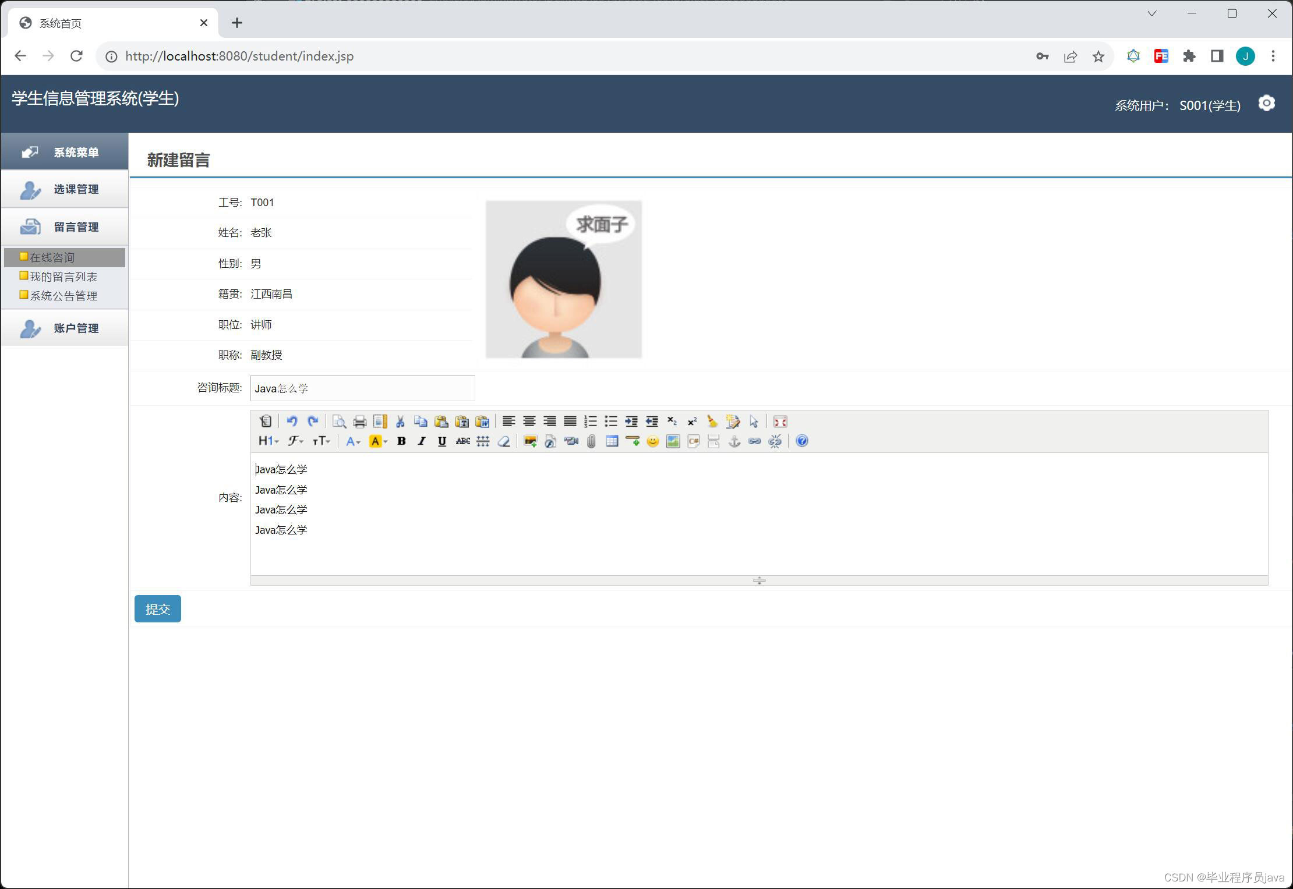Toggle editor fullscreen mode
This screenshot has height=889, width=1293.
[x=780, y=421]
